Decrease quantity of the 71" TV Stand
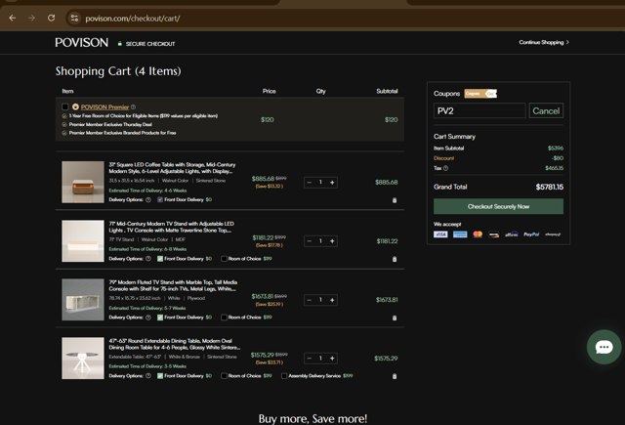 (309, 240)
